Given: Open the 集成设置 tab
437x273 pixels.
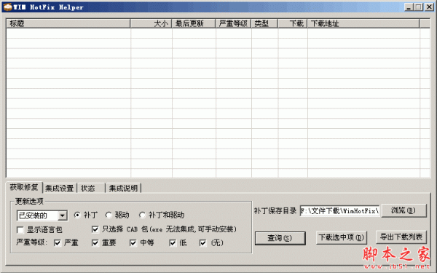Looking at the screenshot, I should [x=60, y=189].
